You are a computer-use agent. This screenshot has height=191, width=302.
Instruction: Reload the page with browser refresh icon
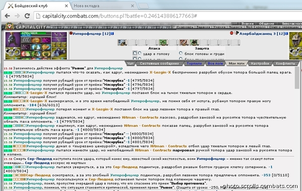[x=27, y=16]
